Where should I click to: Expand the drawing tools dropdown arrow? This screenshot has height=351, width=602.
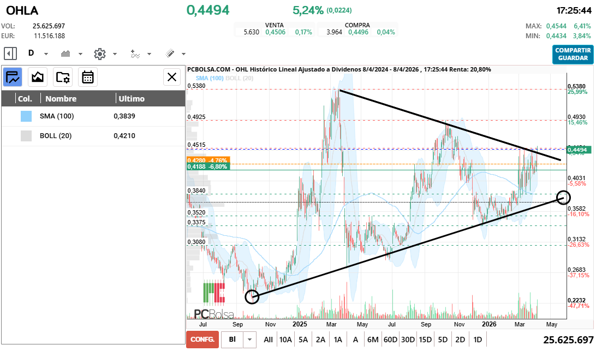pos(183,53)
